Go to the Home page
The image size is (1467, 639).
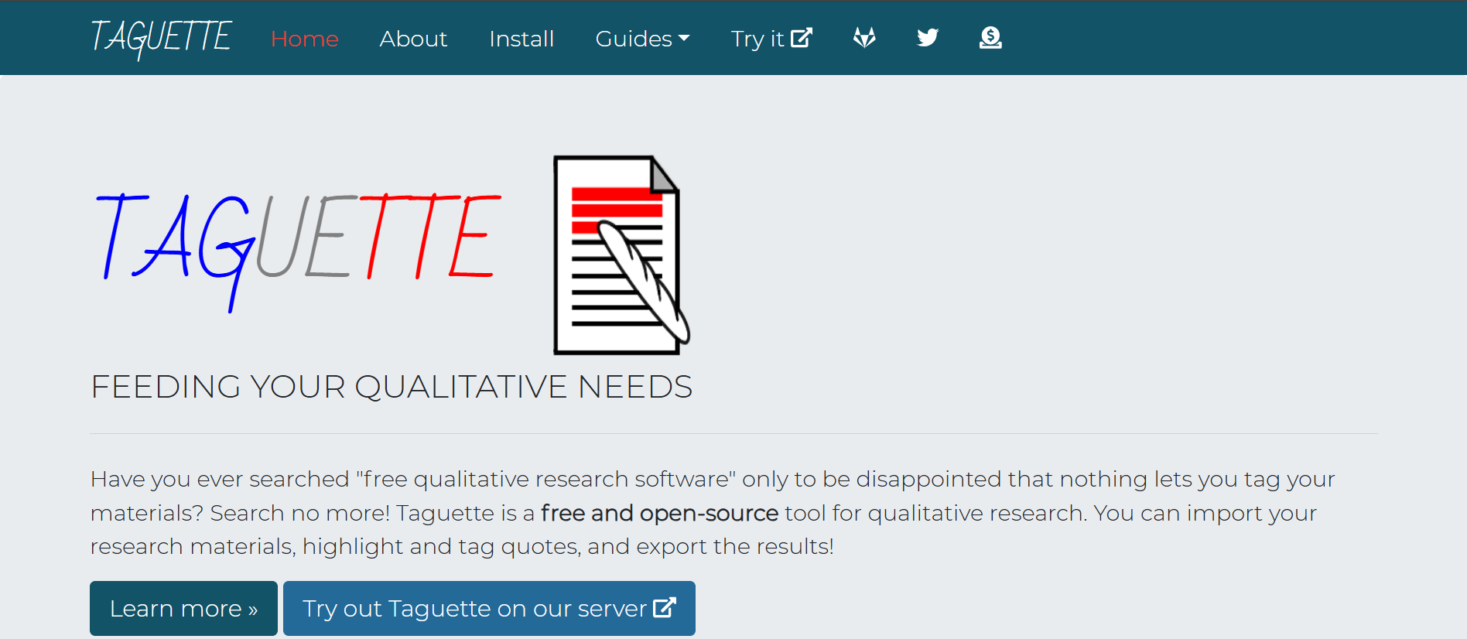pos(305,39)
